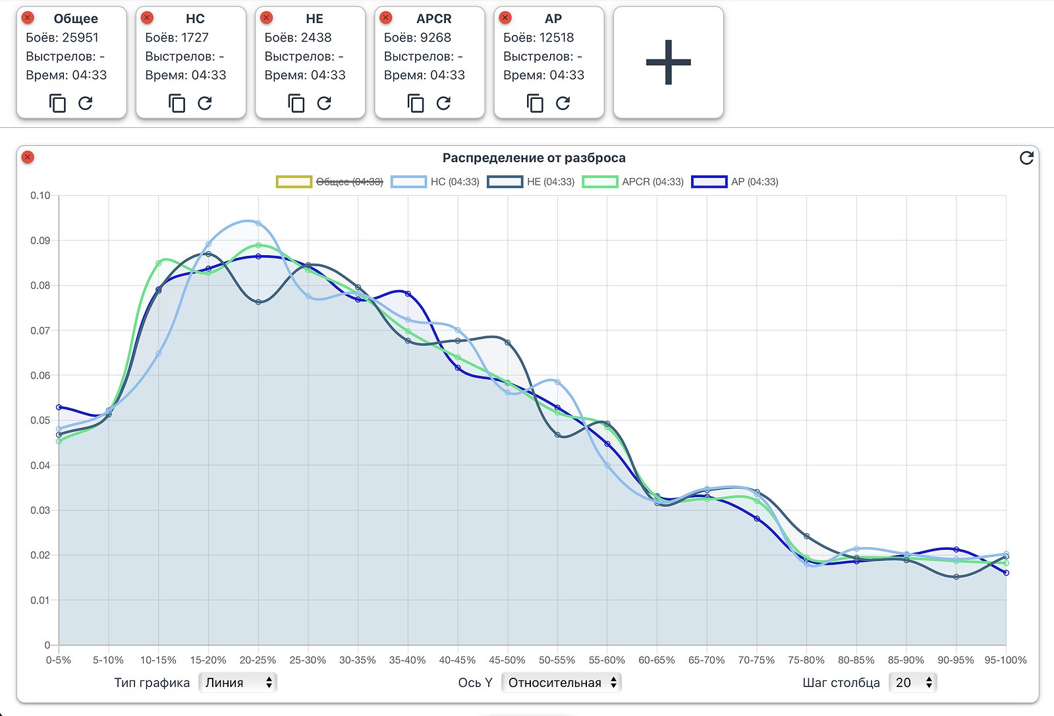
Task: Expand the Шаг столбца selector
Action: (x=912, y=682)
